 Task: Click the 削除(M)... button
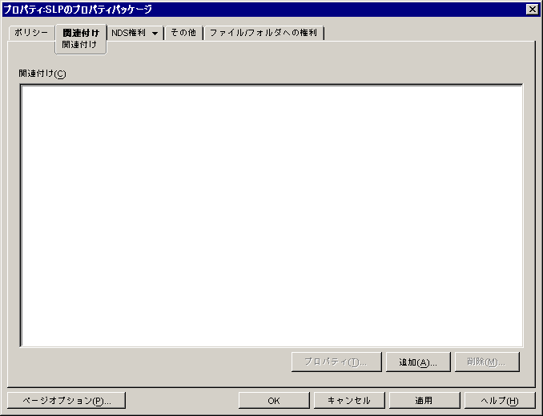tap(487, 362)
